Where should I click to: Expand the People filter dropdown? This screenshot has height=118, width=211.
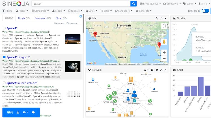[x=59, y=11]
